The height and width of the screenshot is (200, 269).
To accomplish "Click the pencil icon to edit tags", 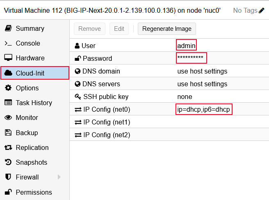I will (x=262, y=10).
